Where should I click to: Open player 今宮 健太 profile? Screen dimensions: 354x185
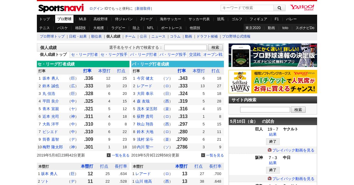[x=145, y=78]
